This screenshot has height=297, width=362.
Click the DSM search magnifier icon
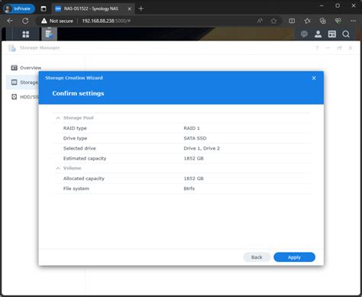[x=346, y=34]
